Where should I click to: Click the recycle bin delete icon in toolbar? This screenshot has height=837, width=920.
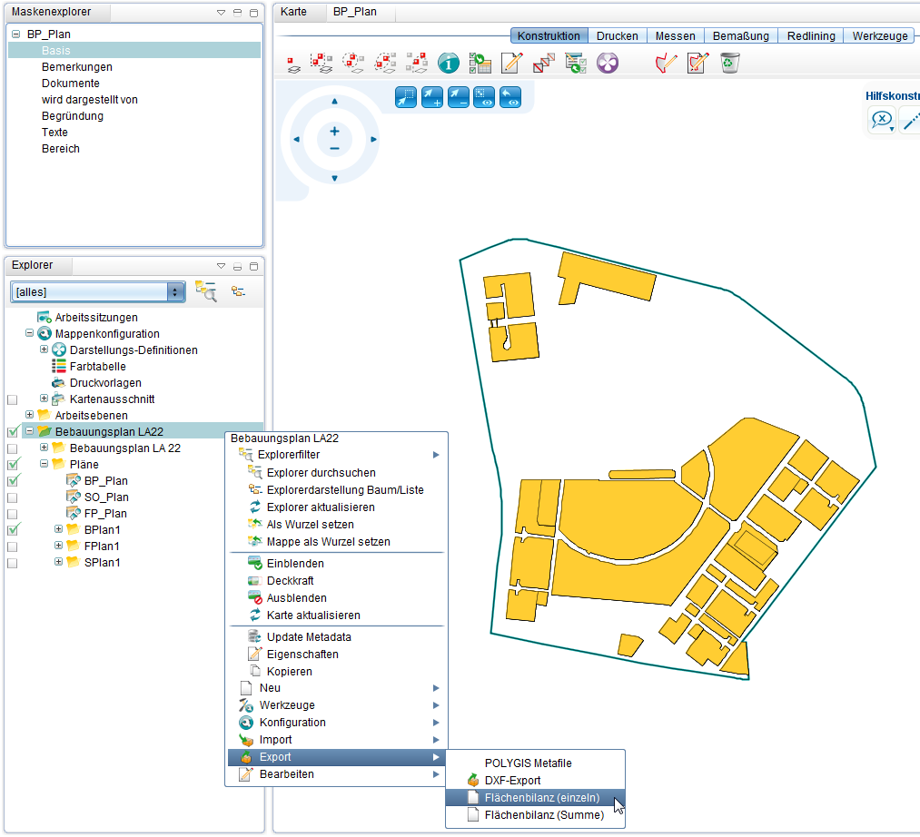(730, 63)
